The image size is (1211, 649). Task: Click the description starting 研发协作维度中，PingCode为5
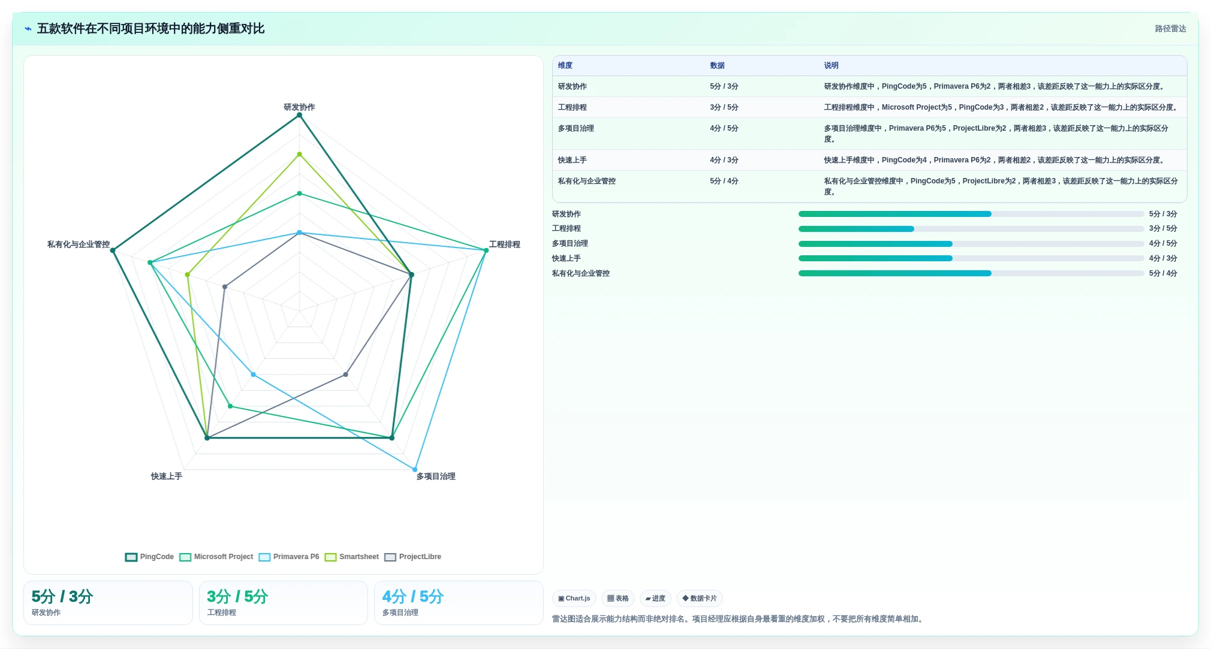995,86
